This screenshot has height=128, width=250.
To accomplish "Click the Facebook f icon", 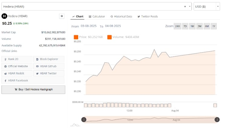I will (x=5, y=81).
